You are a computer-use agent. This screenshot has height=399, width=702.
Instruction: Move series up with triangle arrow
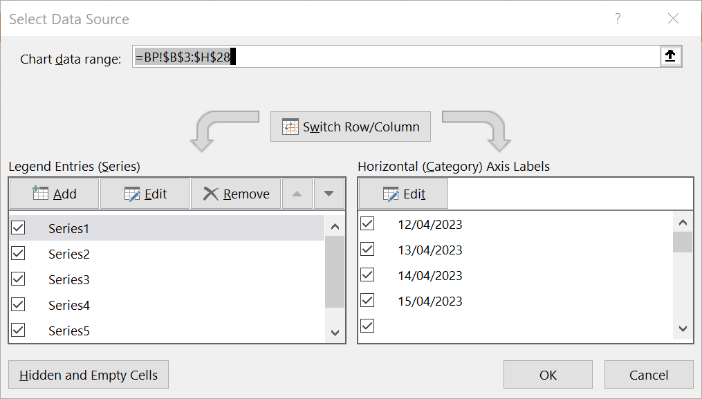pos(297,194)
